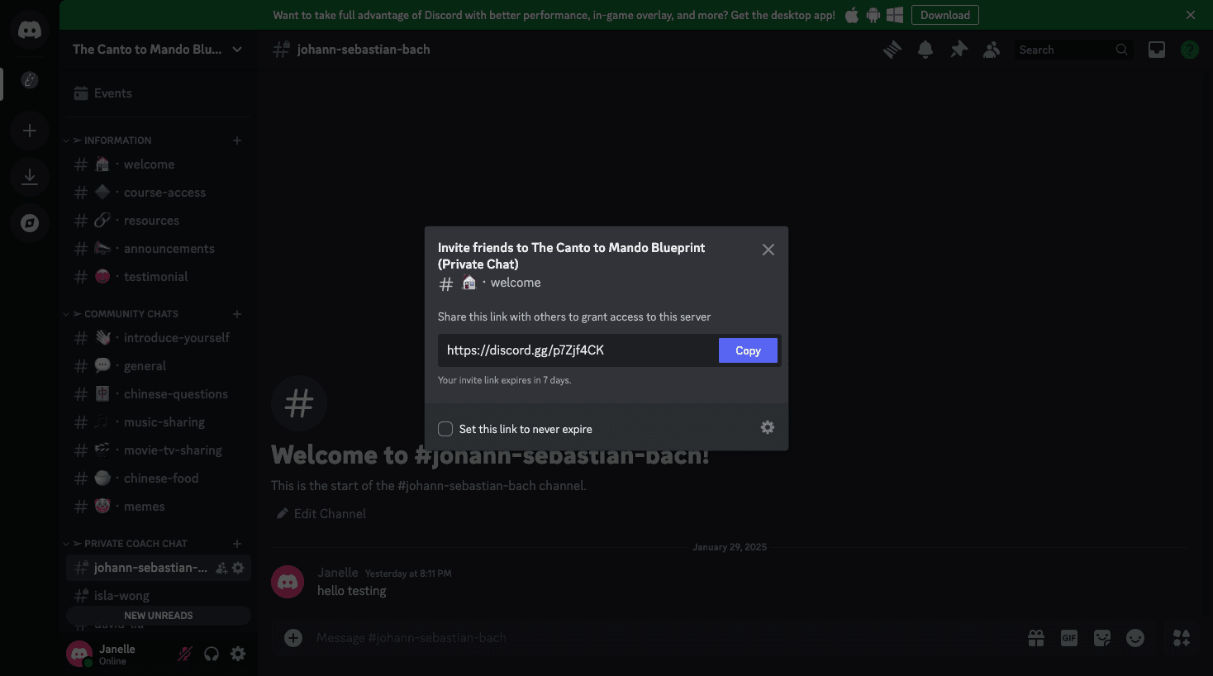Open the sticker picker icon
This screenshot has height=676, width=1213.
point(1102,638)
